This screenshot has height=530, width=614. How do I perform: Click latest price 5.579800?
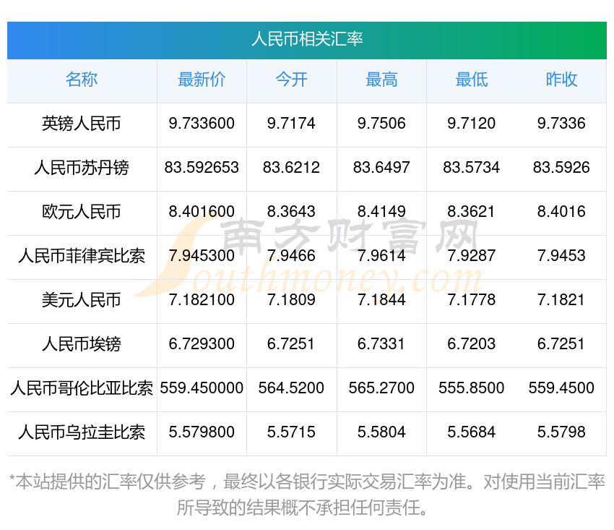pos(202,432)
